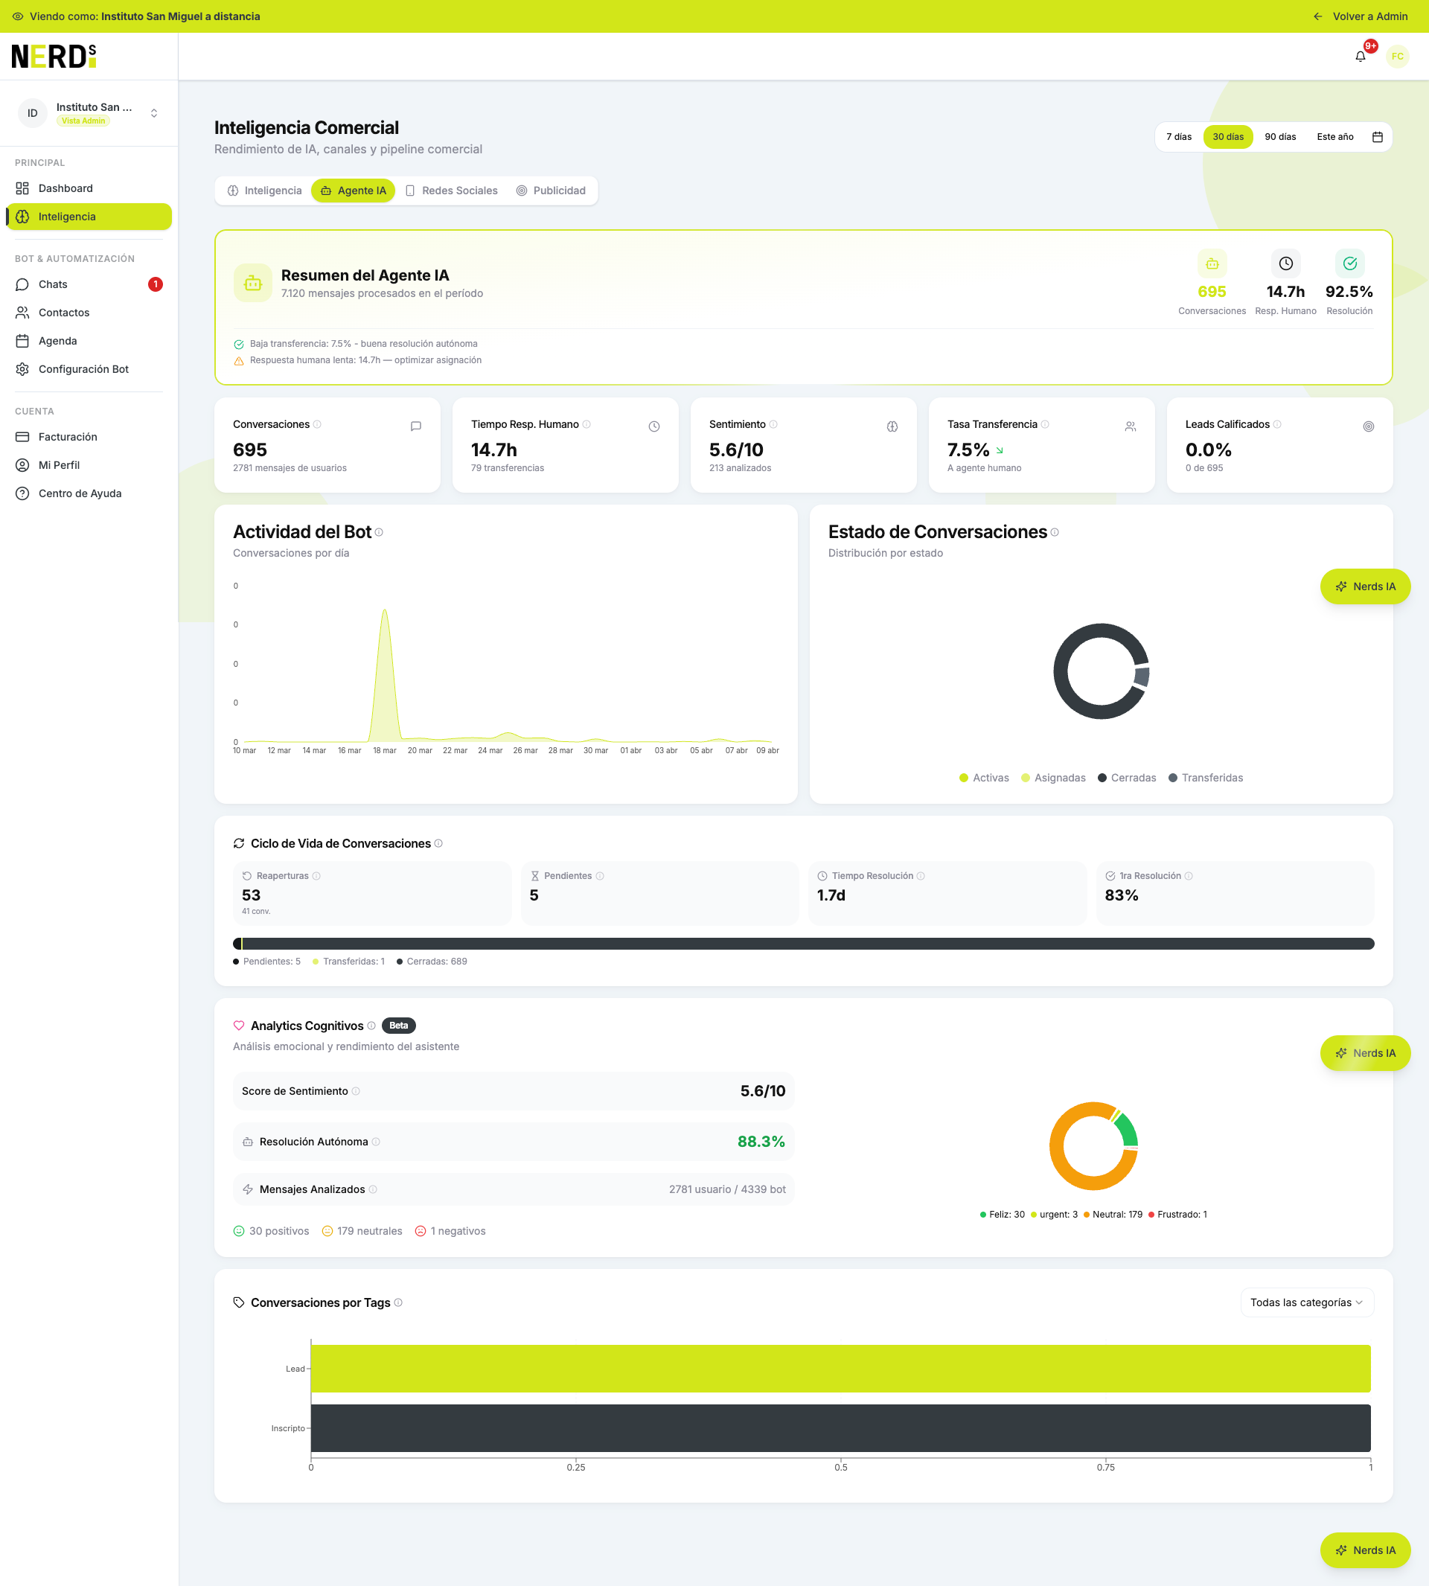The image size is (1429, 1586).
Task: Open Configuración Bot via the gear icon
Action: [x=23, y=369]
